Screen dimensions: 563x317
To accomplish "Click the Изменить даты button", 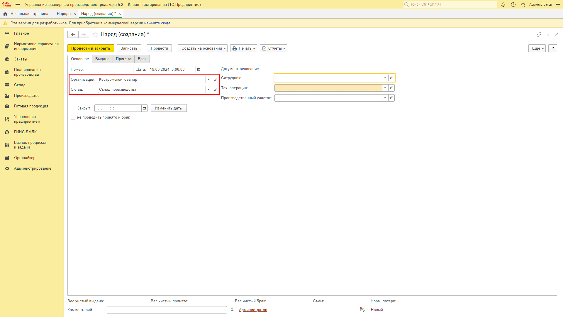I will coord(169,108).
